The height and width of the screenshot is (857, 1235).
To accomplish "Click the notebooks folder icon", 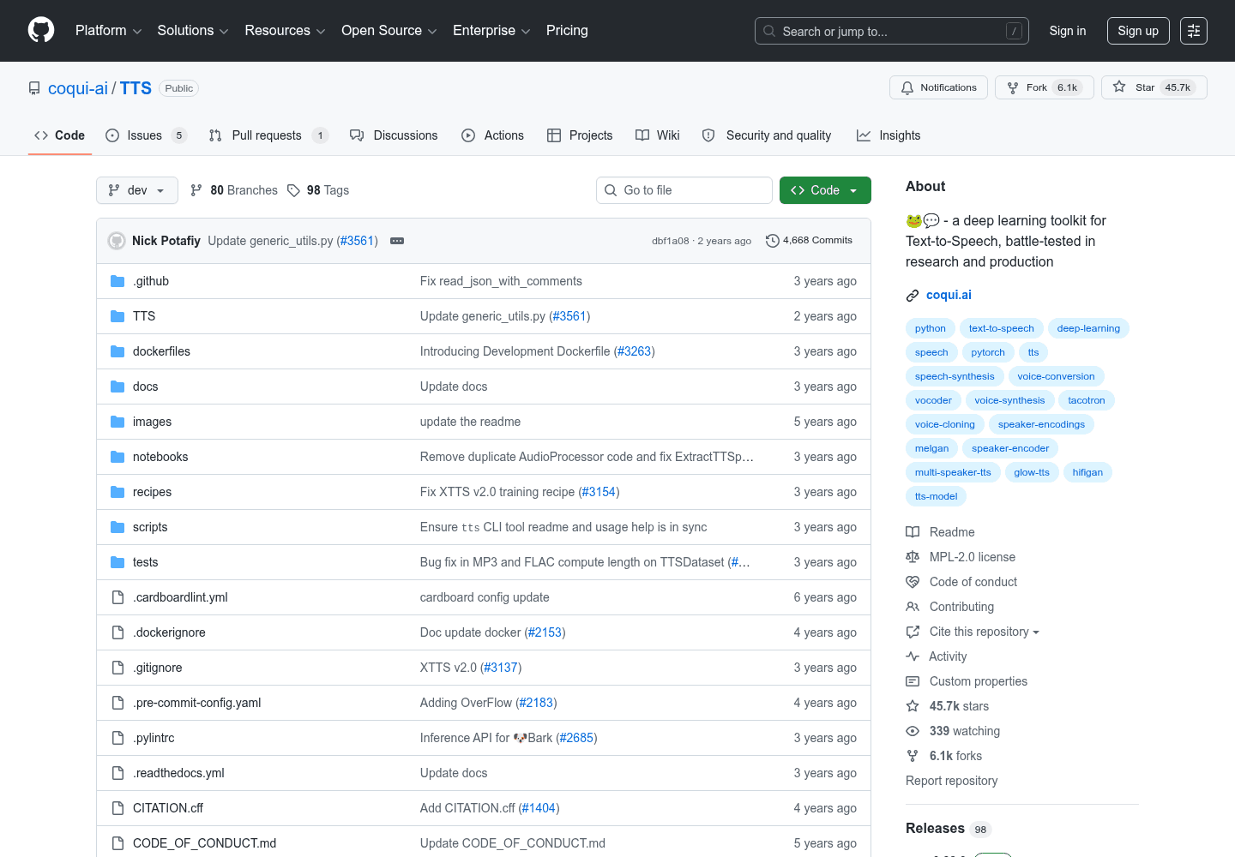I will [117, 457].
